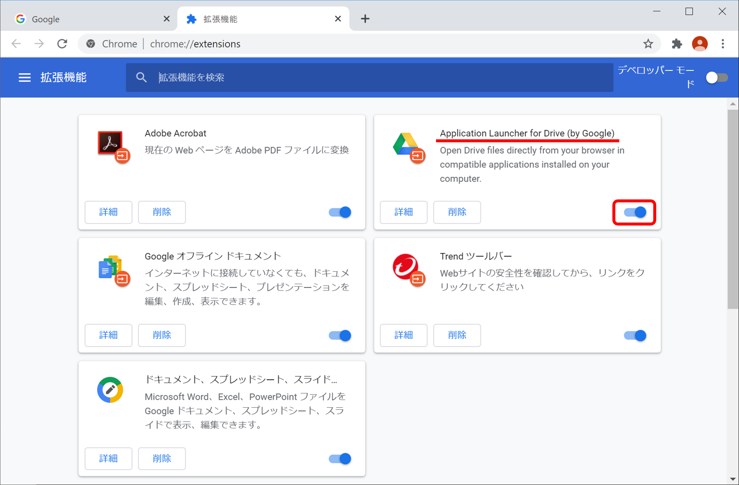
Task: Remove Application Launcher for Drive with 削除
Action: 457,212
